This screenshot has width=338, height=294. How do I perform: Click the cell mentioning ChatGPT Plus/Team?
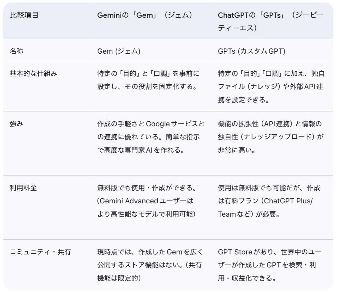tap(269, 201)
